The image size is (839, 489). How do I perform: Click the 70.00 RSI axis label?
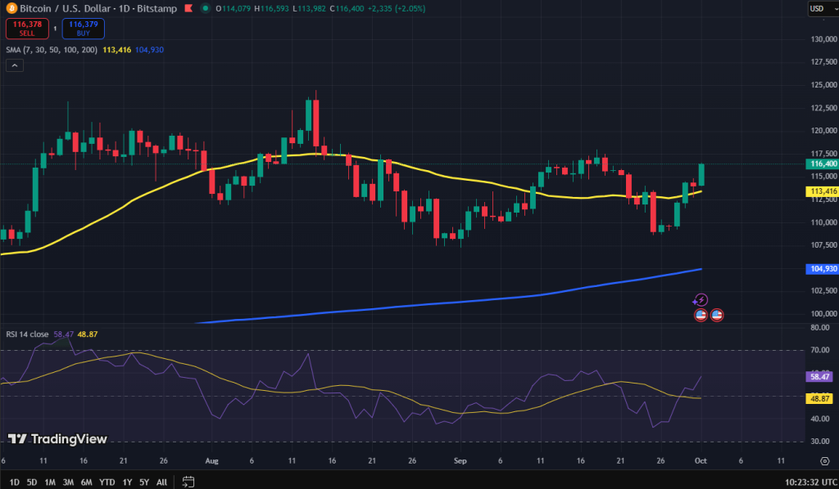coord(820,350)
